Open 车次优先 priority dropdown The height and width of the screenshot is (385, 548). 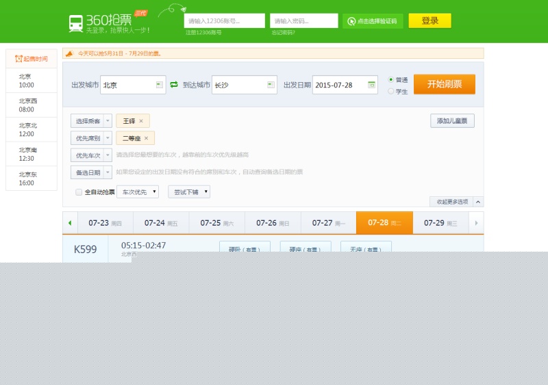coord(138,192)
